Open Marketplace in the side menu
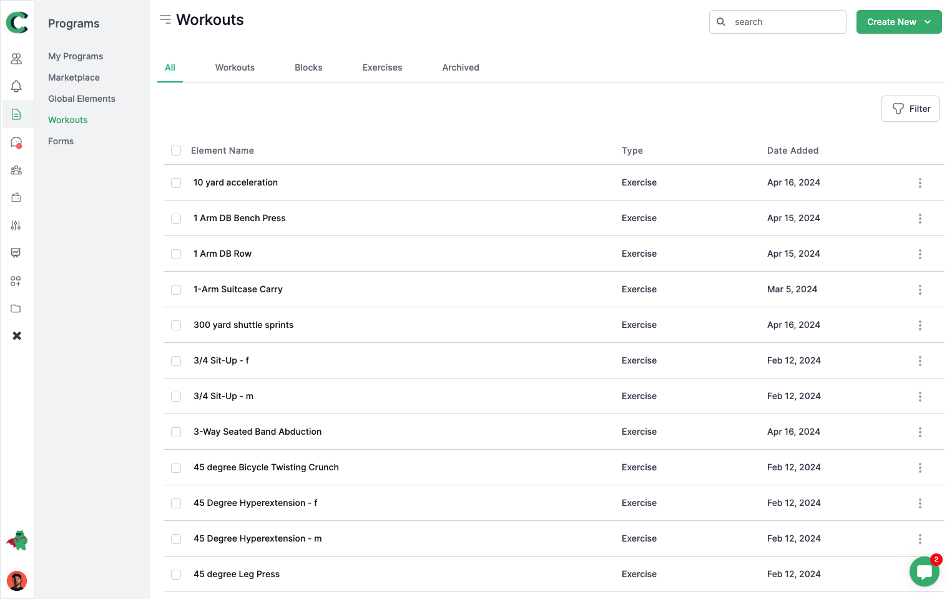Viewport: 952px width, 599px height. pyautogui.click(x=74, y=77)
